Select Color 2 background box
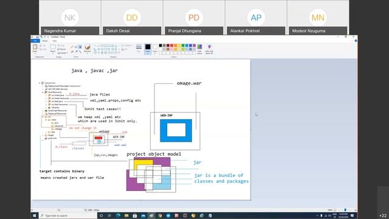The image size is (389, 219). (155, 49)
